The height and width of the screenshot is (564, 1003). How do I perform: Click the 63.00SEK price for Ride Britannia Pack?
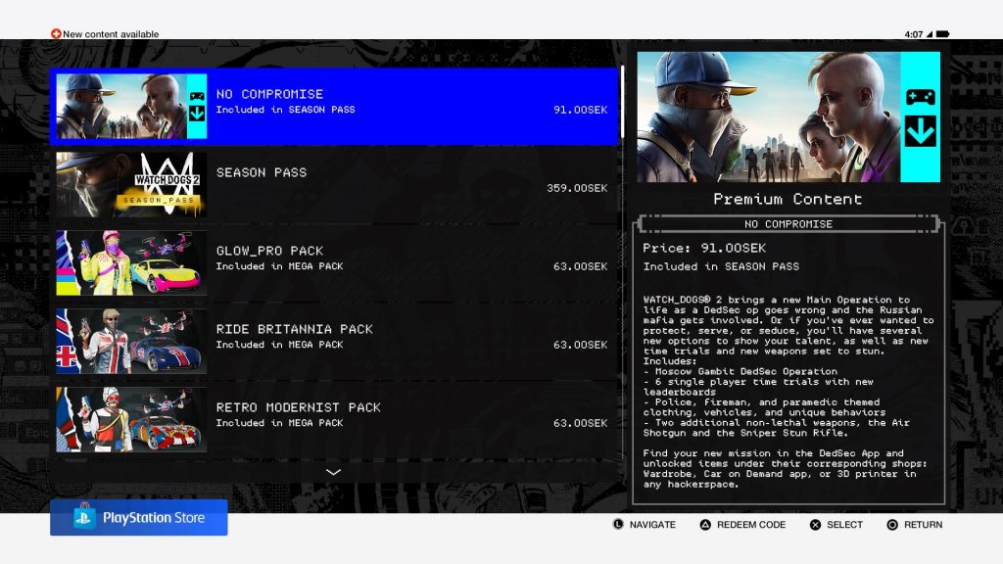[580, 345]
